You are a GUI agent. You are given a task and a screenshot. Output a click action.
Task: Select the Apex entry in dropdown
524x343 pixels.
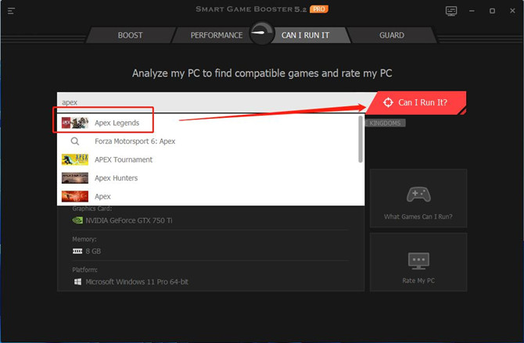coord(210,196)
